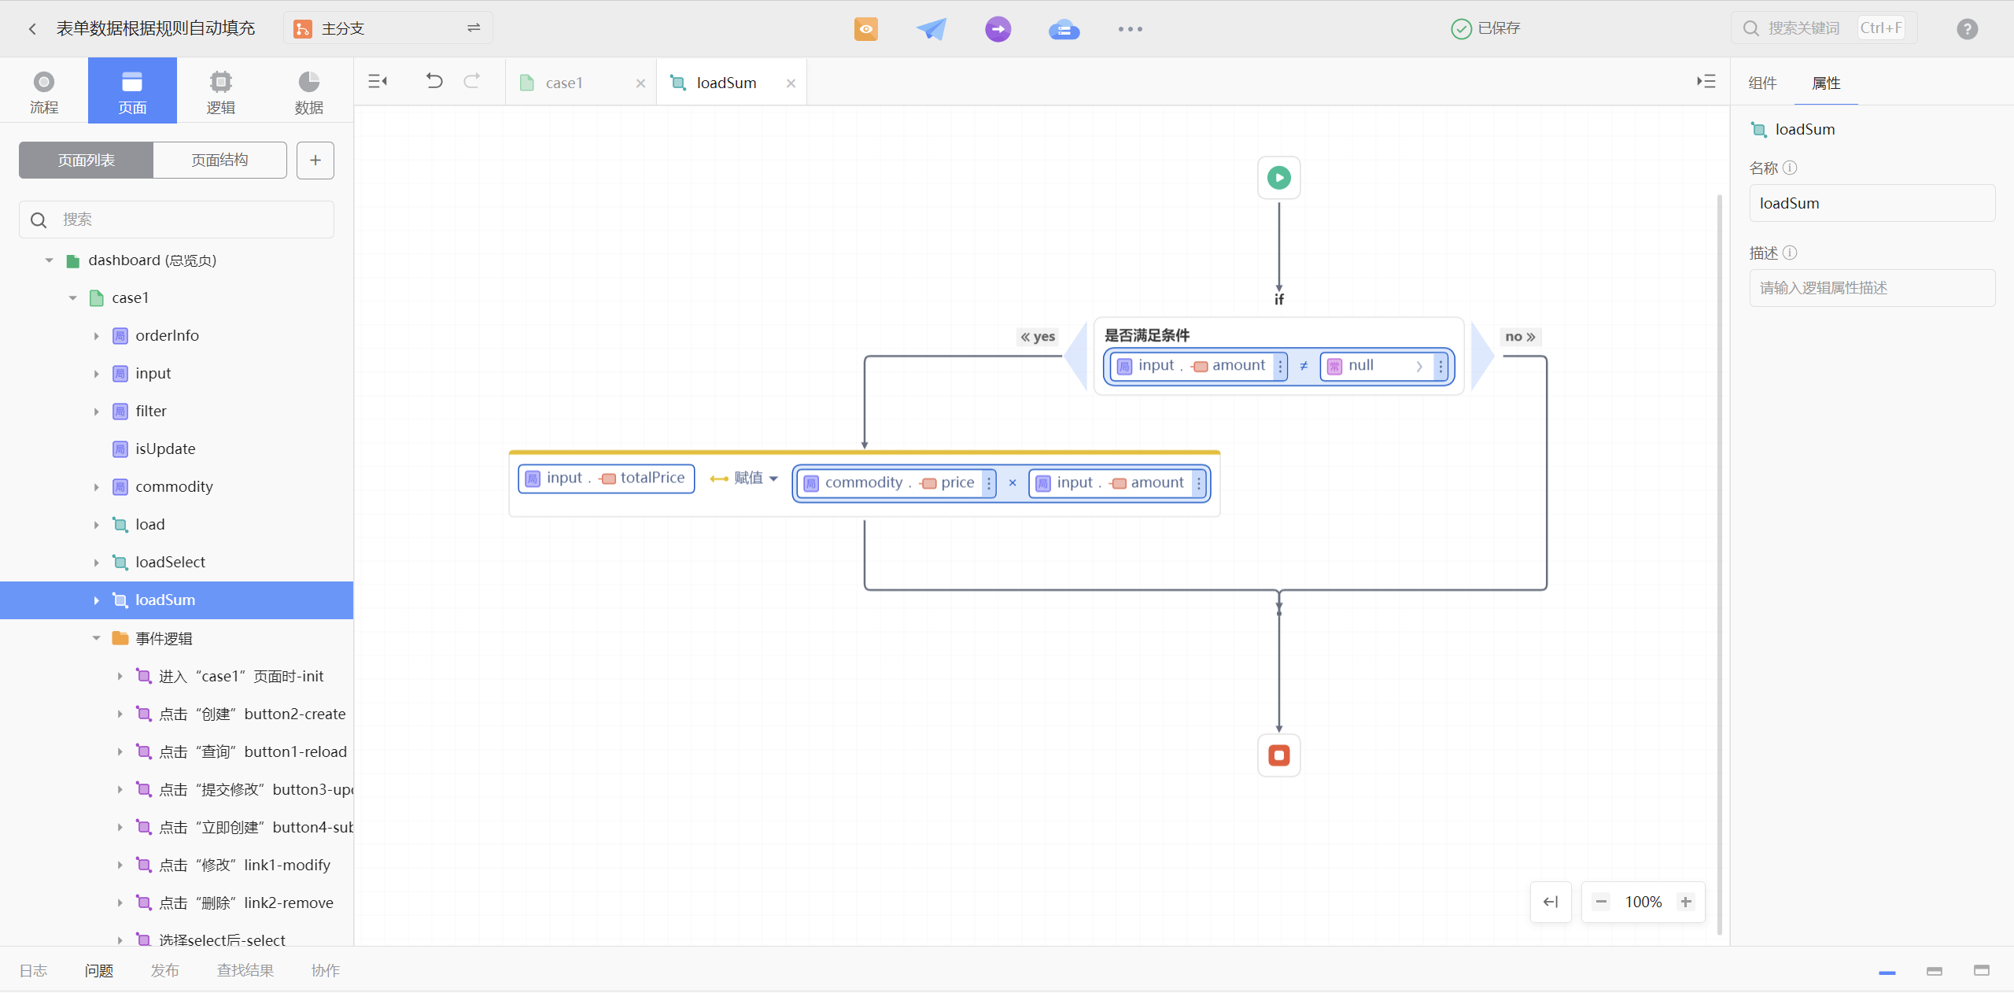Open the 发布 bottom tab
Image resolution: width=2014 pixels, height=993 pixels.
[165, 970]
